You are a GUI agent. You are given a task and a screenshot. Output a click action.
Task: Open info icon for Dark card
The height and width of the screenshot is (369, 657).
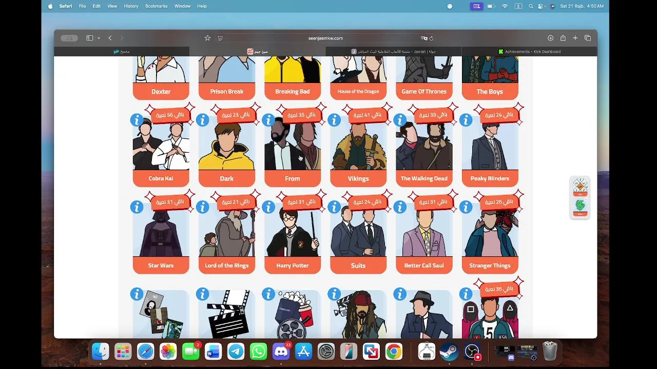pyautogui.click(x=202, y=120)
